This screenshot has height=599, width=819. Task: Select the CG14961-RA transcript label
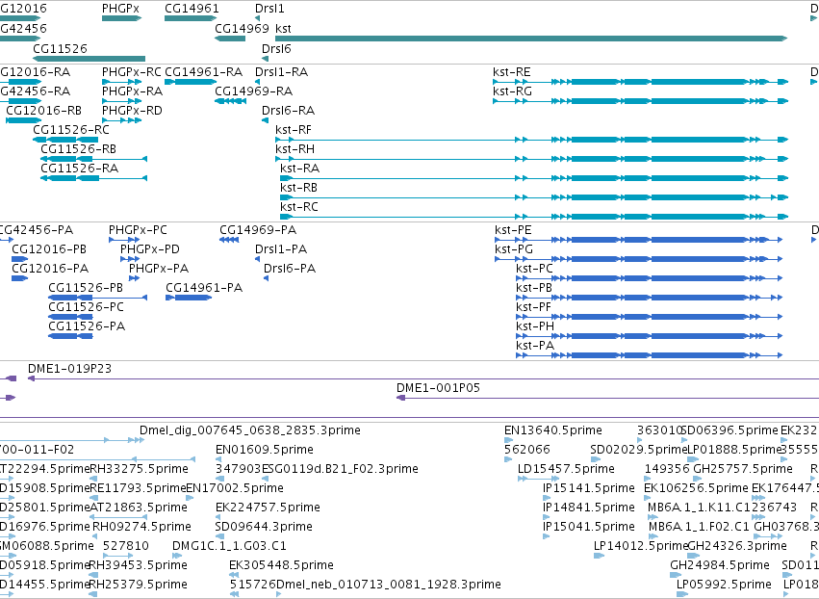click(x=204, y=71)
